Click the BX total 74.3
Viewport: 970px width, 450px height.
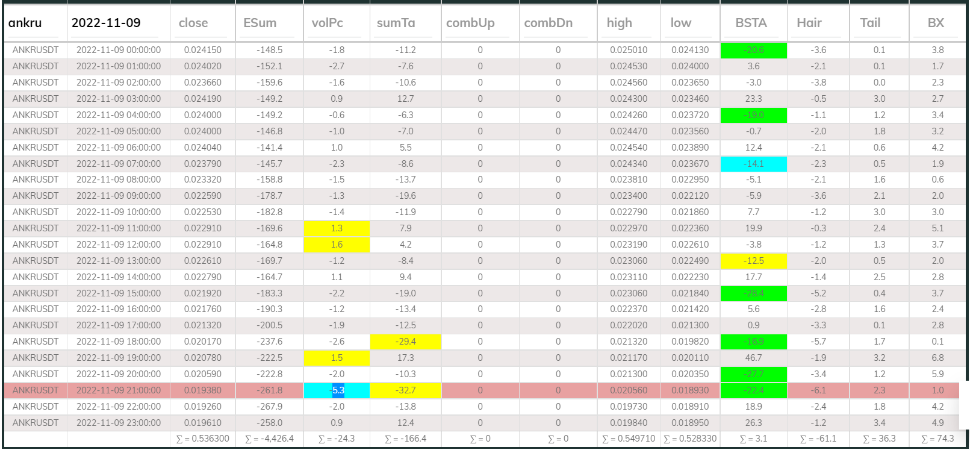[x=937, y=439]
